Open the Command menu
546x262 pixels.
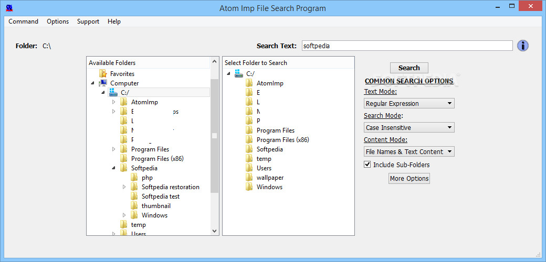(x=23, y=21)
